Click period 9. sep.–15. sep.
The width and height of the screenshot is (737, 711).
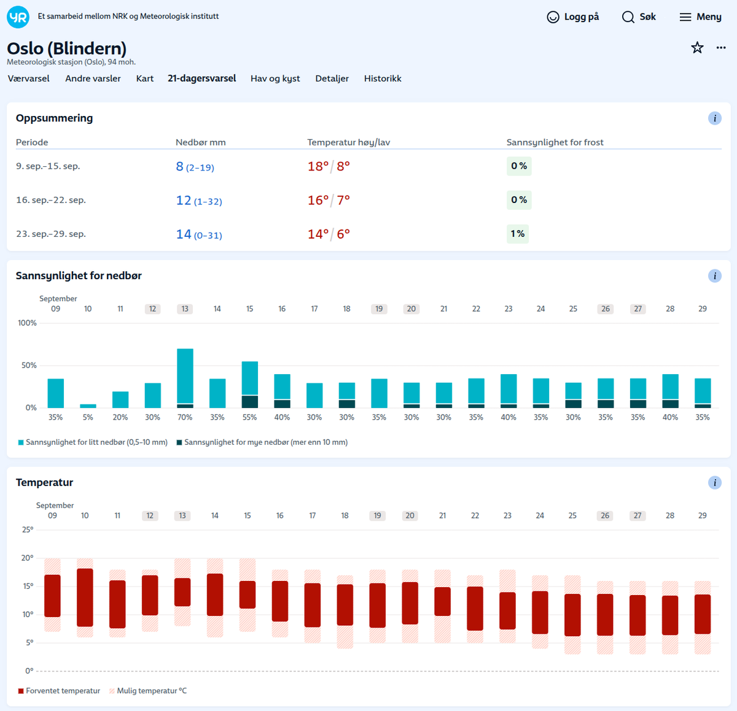pos(48,166)
